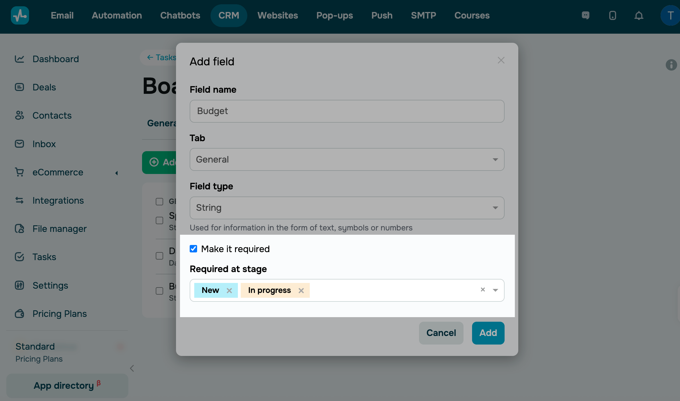680x401 pixels.
Task: Open the App directory button
Action: tap(67, 386)
